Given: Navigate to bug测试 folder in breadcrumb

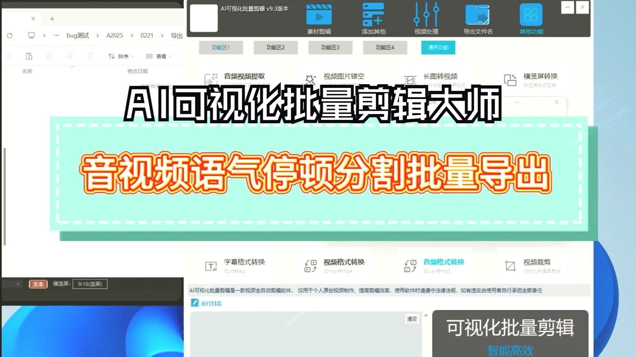Looking at the screenshot, I should (78, 35).
